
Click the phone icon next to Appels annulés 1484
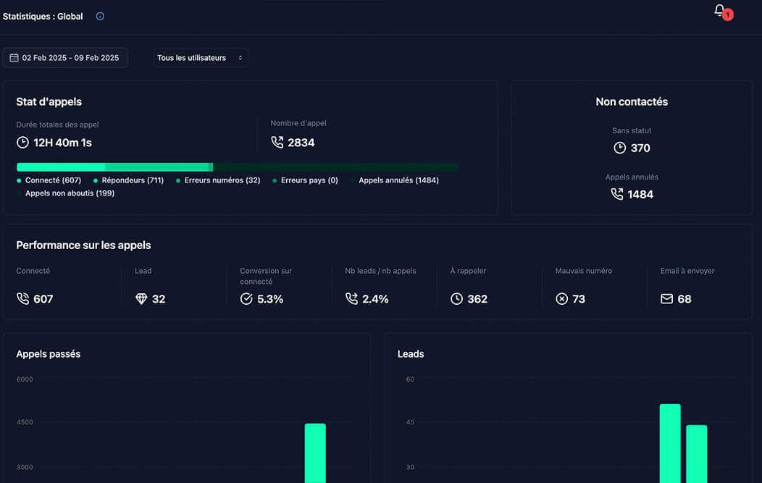coord(616,194)
